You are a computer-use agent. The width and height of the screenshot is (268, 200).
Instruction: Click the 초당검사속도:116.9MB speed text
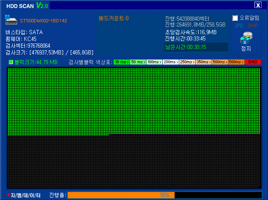point(191,32)
